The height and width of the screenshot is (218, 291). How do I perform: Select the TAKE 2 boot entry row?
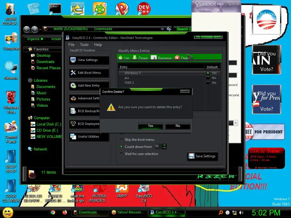(x=169, y=83)
